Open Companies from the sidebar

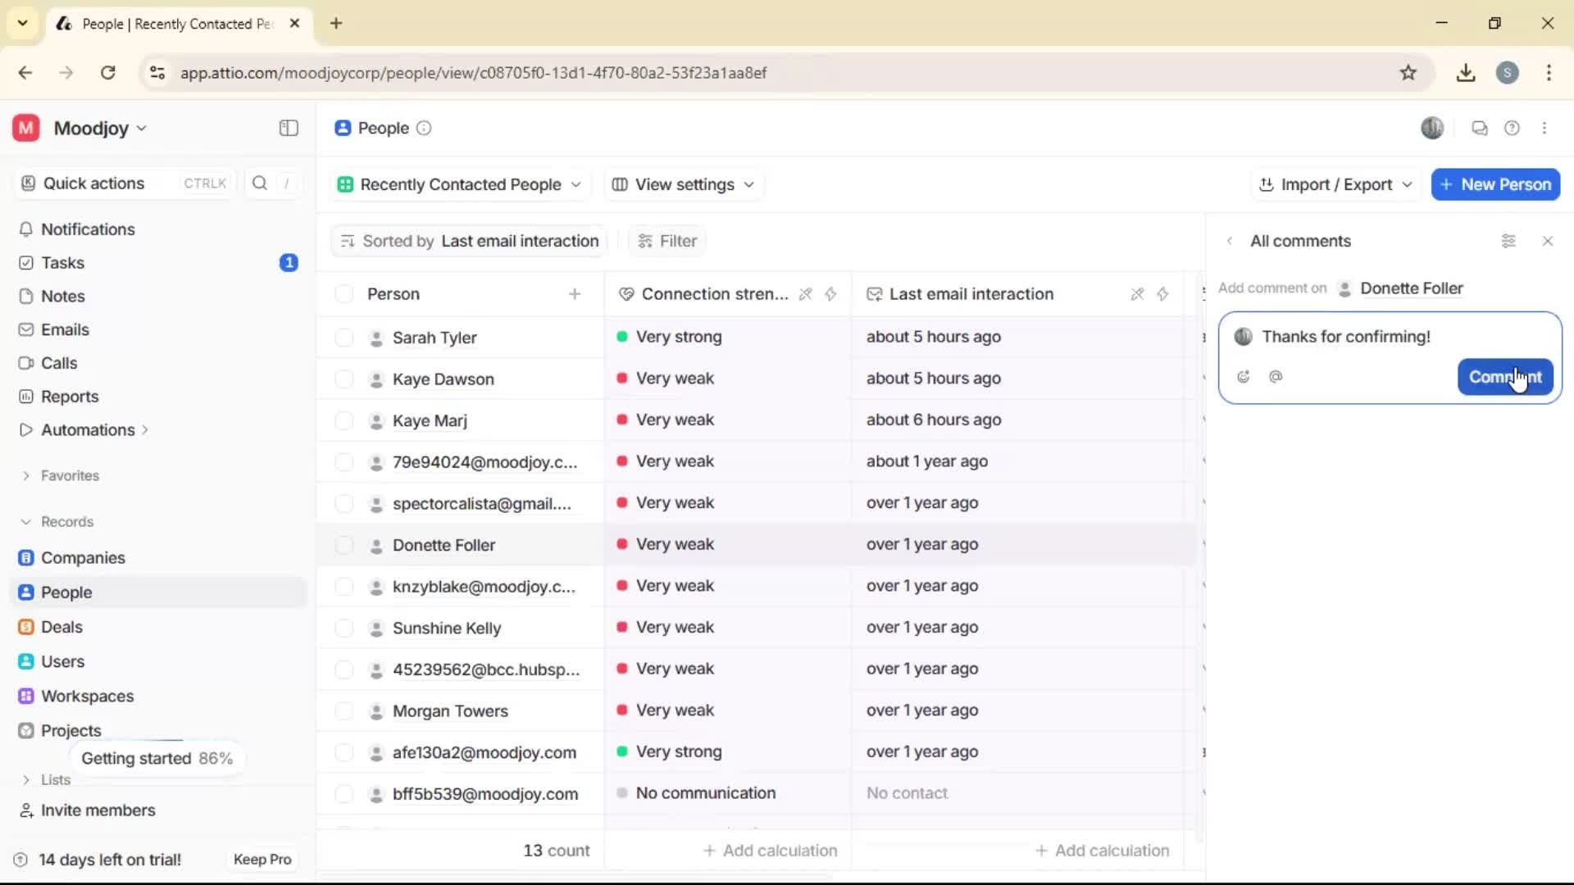click(83, 558)
